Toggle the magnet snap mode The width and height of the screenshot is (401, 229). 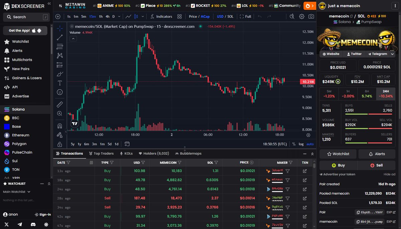coord(59,126)
